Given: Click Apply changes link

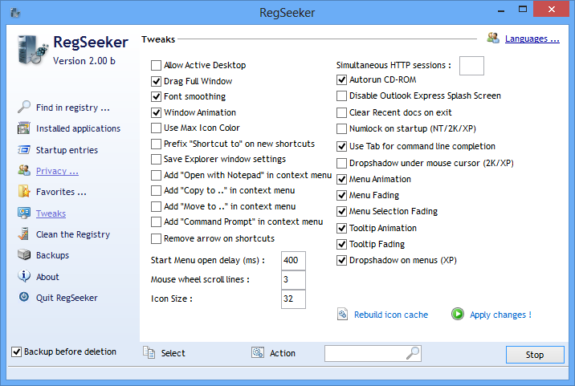Looking at the screenshot, I should click(x=500, y=315).
